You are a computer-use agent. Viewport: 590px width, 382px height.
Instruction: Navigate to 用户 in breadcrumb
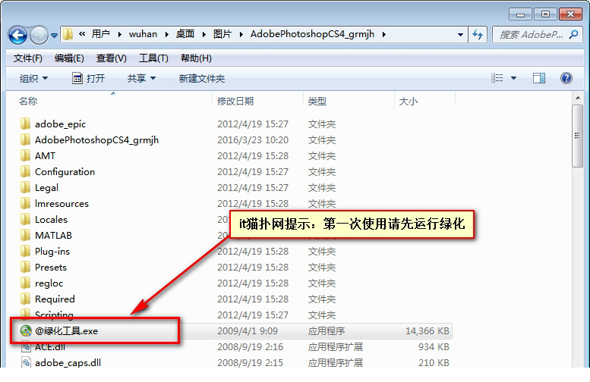pyautogui.click(x=101, y=34)
